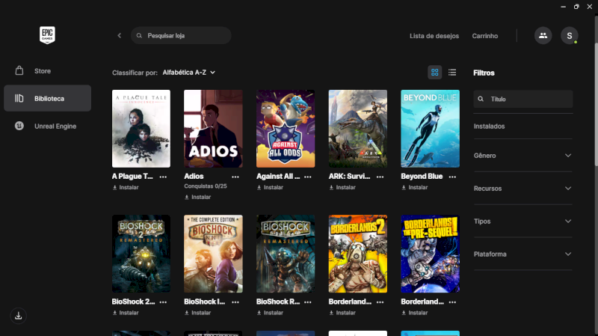Open Lista de desejos

click(x=434, y=36)
